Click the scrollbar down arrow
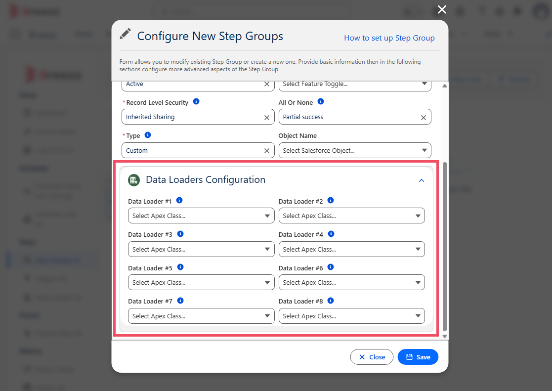This screenshot has height=391, width=552. click(x=445, y=337)
